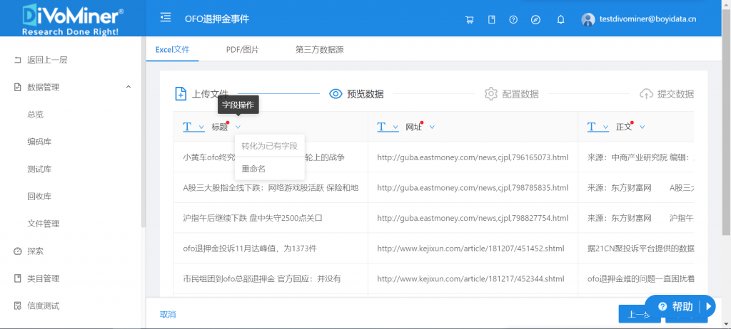Click the 标题 column header text
Image resolution: width=731 pixels, height=329 pixels.
coord(219,127)
